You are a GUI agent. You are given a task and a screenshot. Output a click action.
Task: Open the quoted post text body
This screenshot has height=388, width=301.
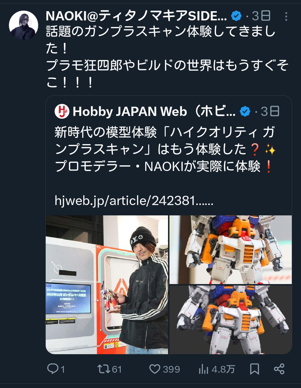coord(165,149)
